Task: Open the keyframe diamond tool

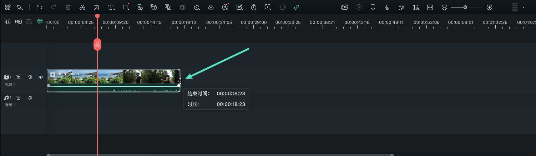Action: pos(182,7)
